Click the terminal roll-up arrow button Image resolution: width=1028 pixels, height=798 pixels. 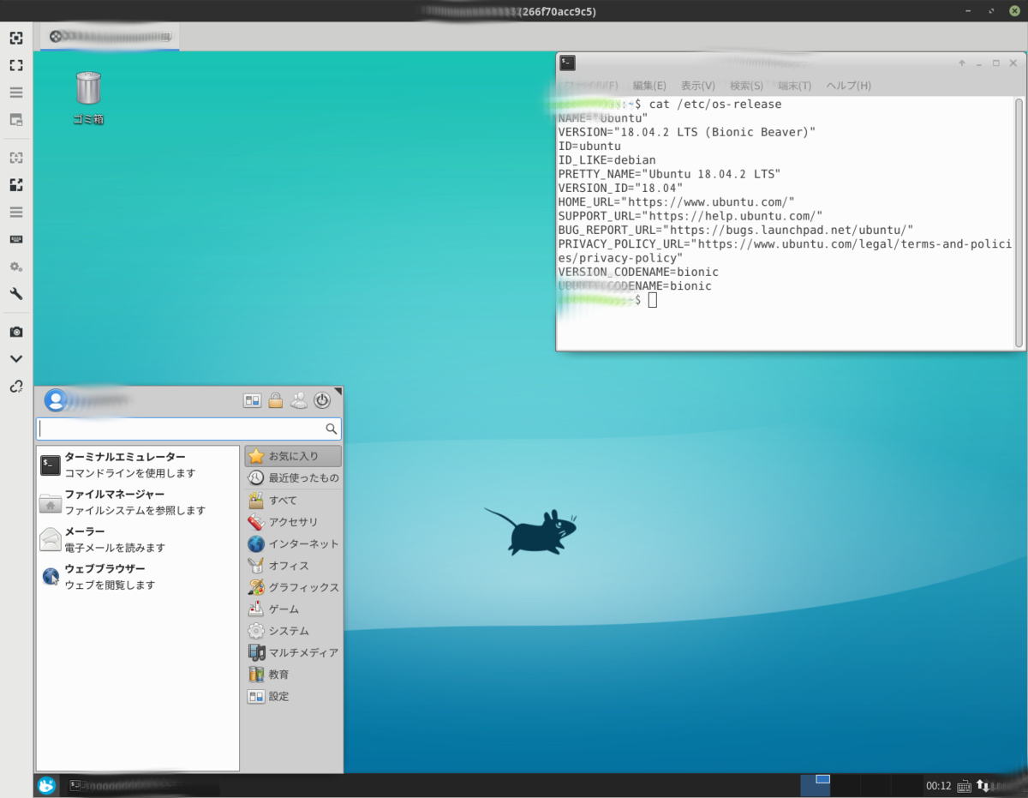click(962, 63)
